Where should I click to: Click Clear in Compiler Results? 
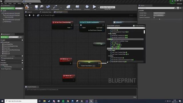pos(135,97)
